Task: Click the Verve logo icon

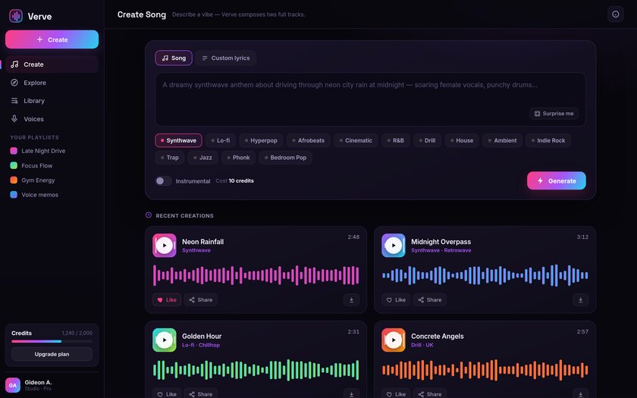Action: tap(16, 16)
